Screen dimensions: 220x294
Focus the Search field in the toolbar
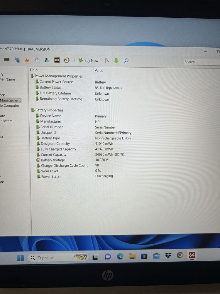(x=202, y=62)
